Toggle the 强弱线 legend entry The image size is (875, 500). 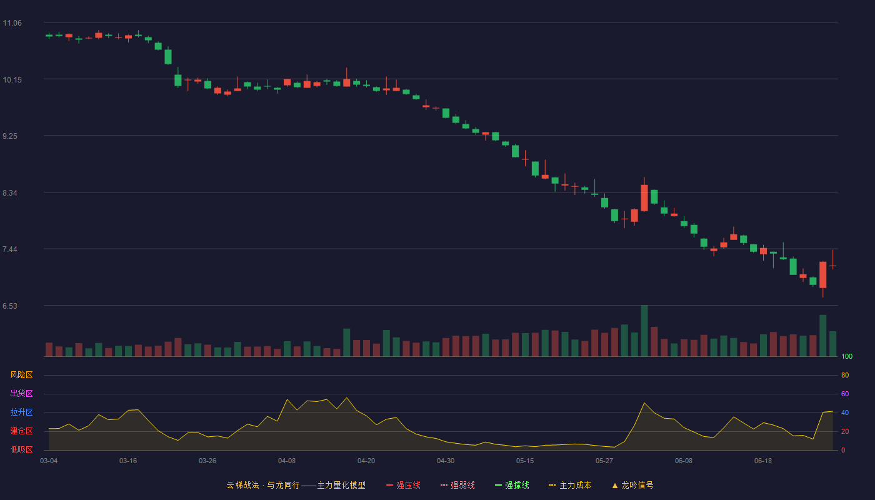(x=457, y=485)
